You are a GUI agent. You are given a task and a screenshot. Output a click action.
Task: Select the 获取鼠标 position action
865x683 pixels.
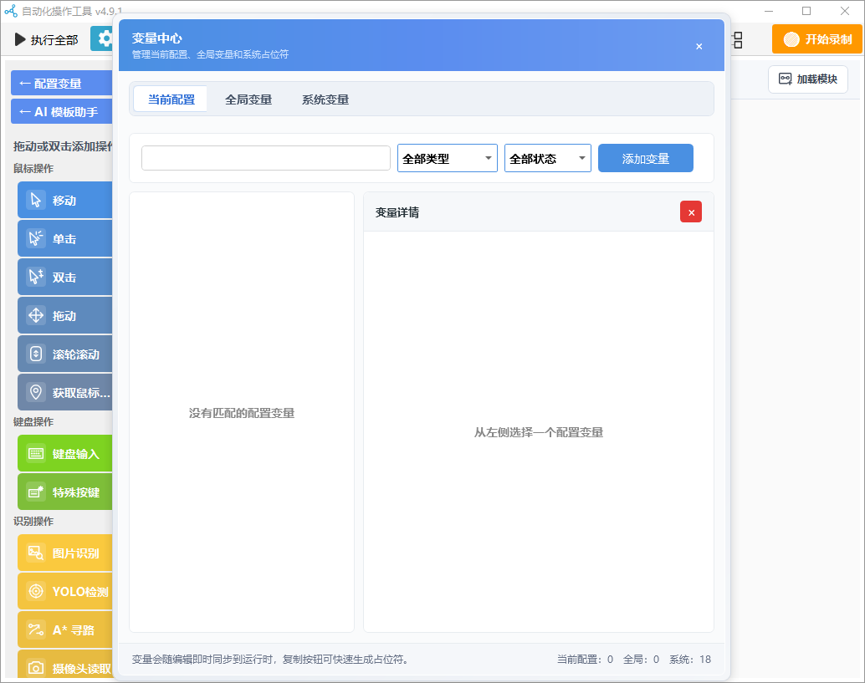point(65,392)
